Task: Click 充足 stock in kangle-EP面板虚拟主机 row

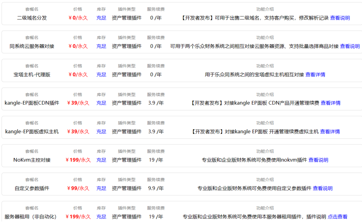Action: (101, 131)
